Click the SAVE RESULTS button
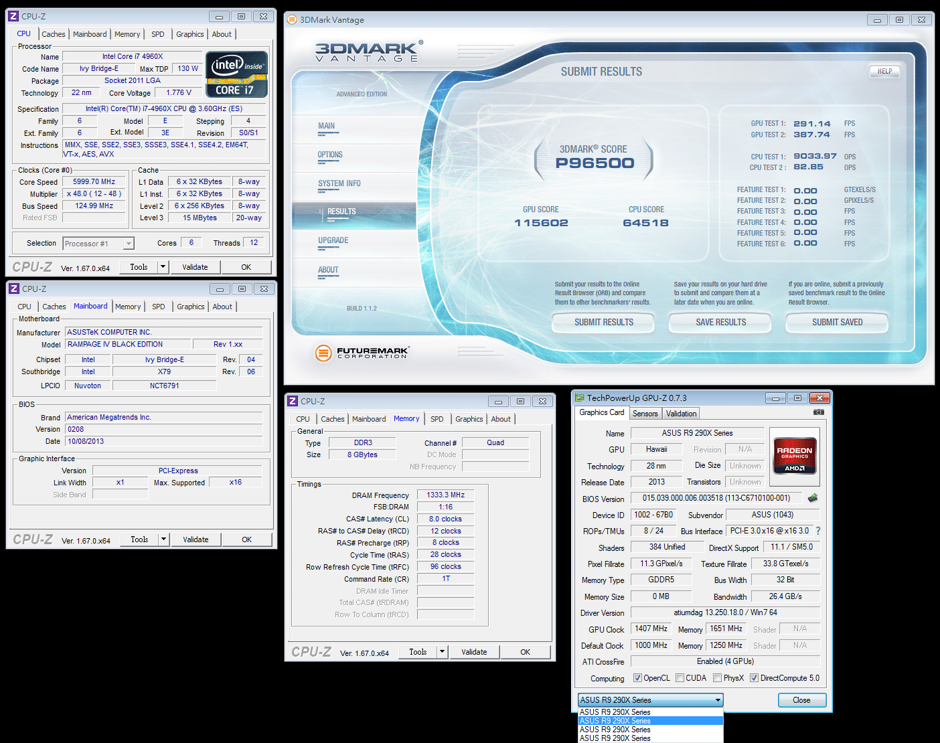 pyautogui.click(x=720, y=323)
